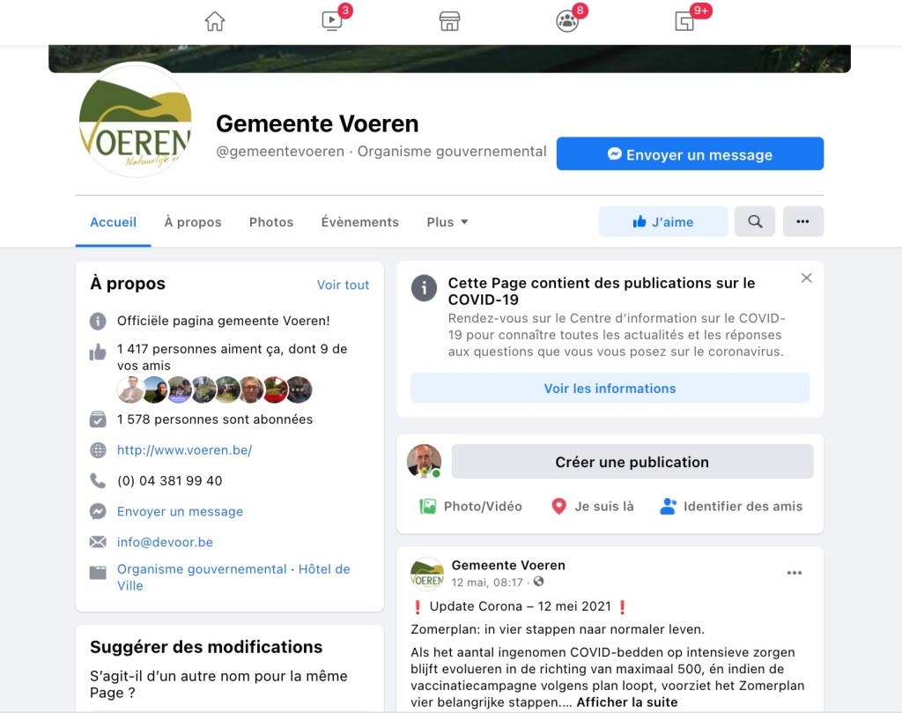Open the Gaming icon with 9+ badge

tap(684, 21)
